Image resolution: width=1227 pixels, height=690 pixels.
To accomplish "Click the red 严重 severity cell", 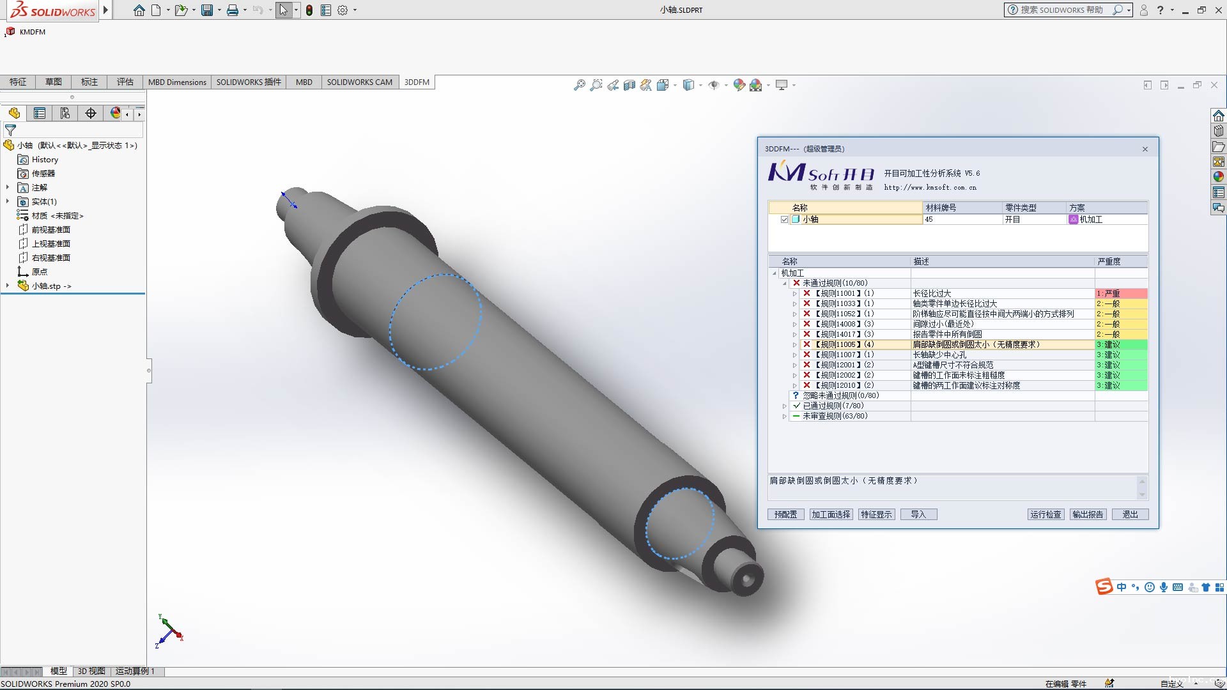I will pyautogui.click(x=1121, y=293).
